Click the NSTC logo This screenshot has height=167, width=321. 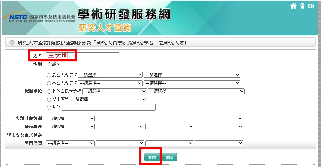[x=39, y=17]
